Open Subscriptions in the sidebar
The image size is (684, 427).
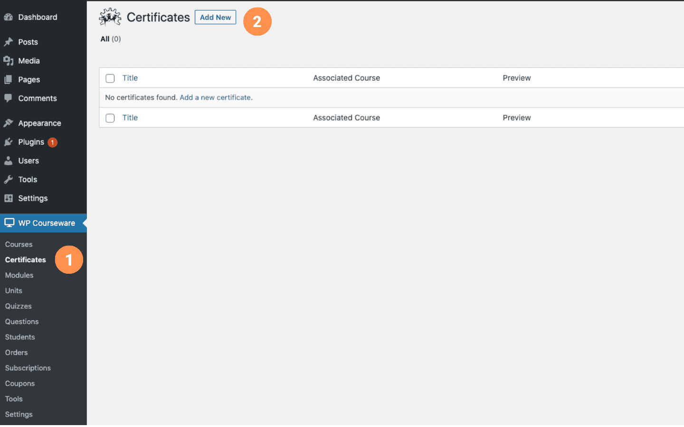28,368
